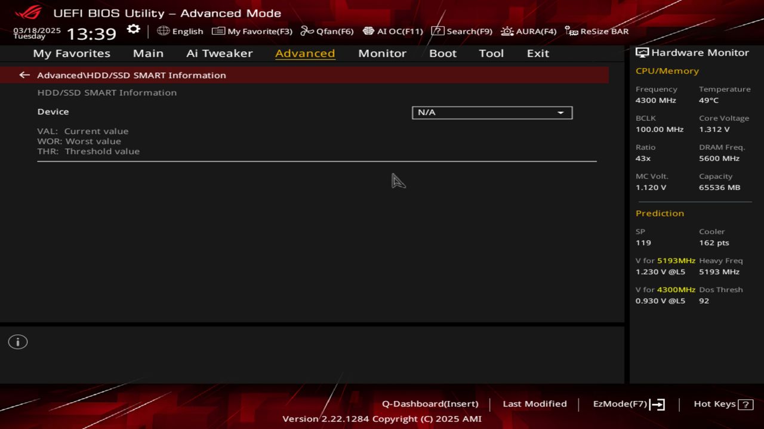764x429 pixels.
Task: Open My Favorite(F3) list
Action: 252,31
